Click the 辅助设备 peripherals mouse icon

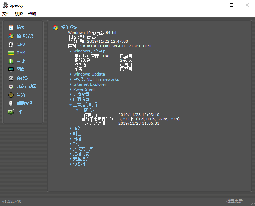coord(11,103)
